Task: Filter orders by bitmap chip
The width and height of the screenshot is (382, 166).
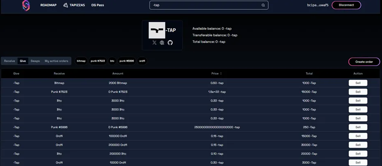Action: (x=81, y=61)
